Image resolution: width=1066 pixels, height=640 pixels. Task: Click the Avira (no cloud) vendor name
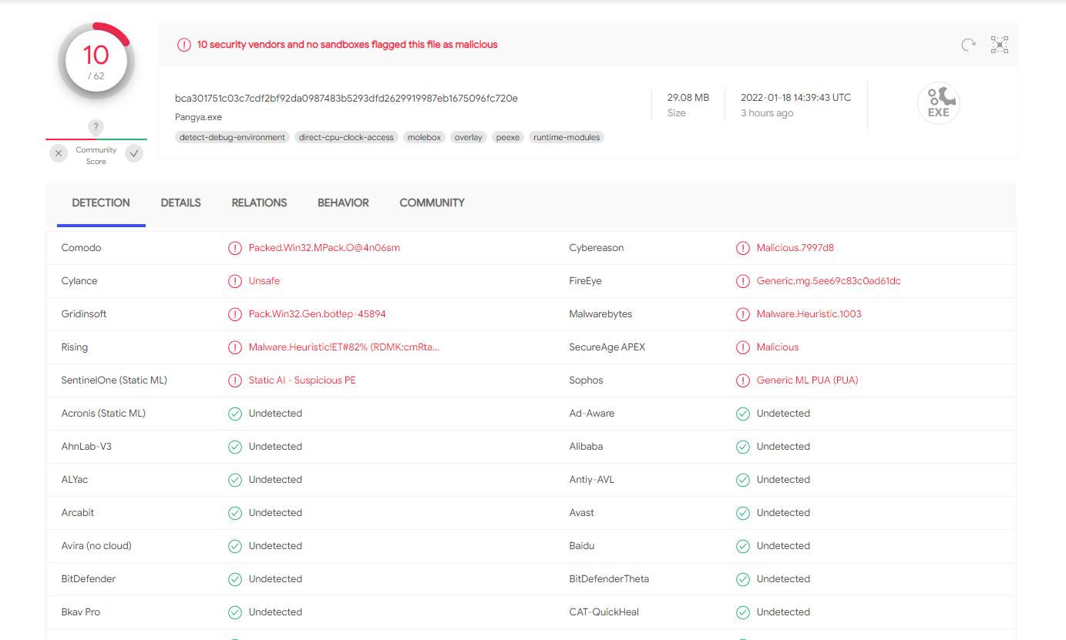(96, 546)
